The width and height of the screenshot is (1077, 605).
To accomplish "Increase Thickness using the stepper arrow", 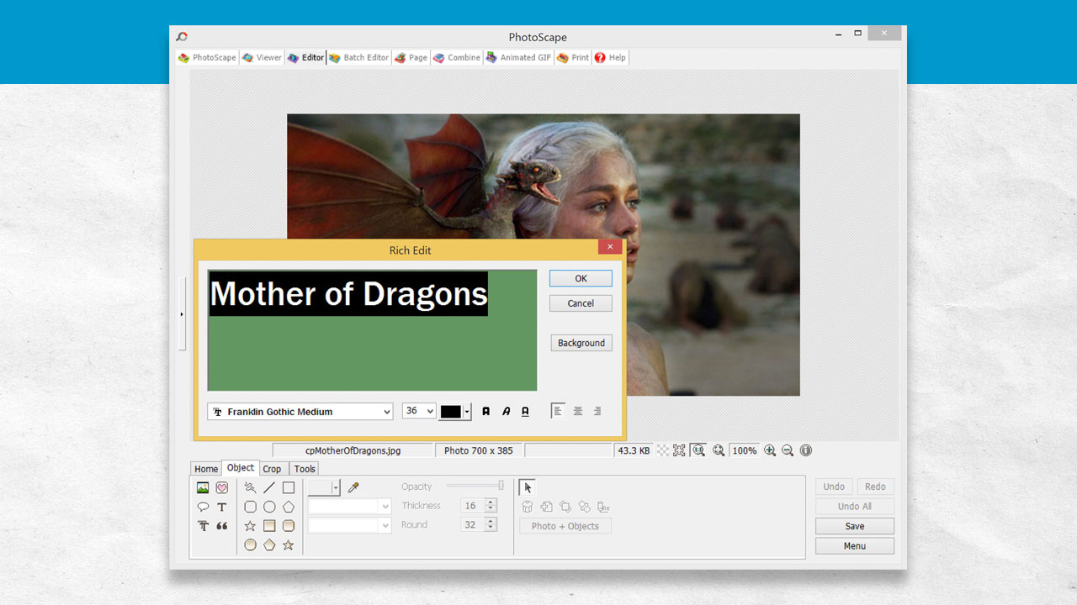I will (490, 502).
